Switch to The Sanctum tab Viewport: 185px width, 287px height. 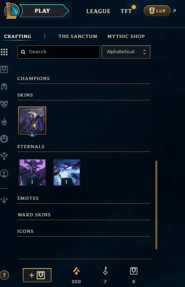pos(78,36)
